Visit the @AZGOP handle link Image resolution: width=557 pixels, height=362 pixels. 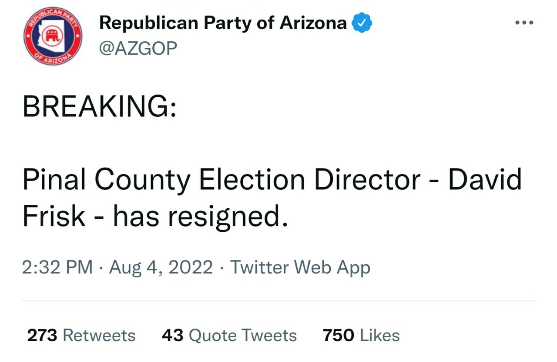tap(138, 48)
